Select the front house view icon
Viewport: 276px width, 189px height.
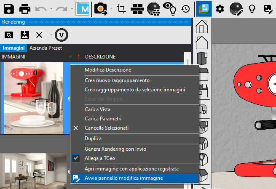tap(202, 27)
